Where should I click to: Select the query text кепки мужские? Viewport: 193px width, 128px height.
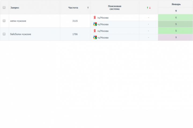[18, 21]
